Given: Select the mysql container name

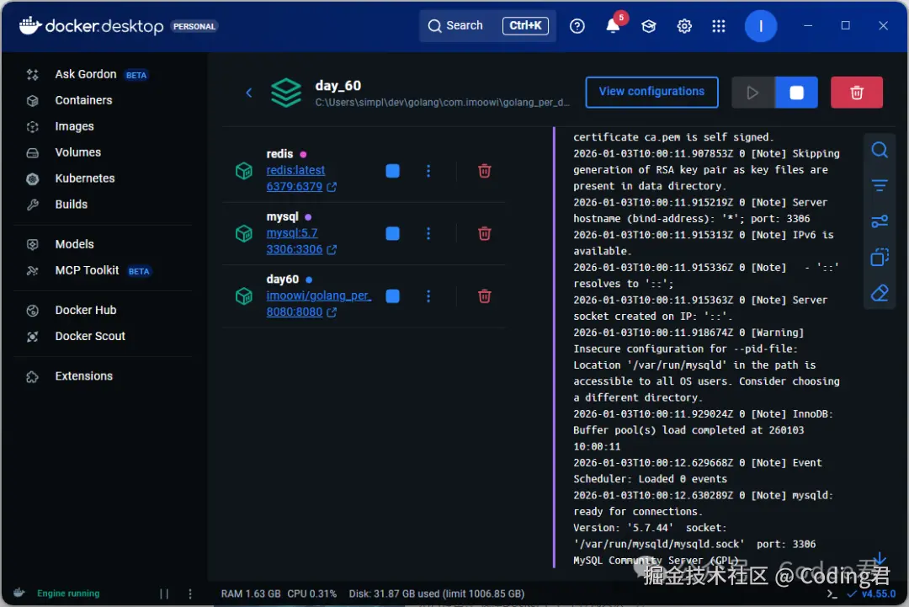Looking at the screenshot, I should tap(282, 217).
